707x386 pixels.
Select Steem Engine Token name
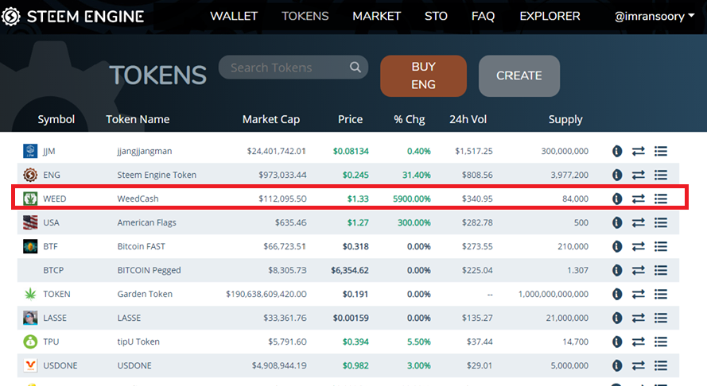tap(157, 175)
